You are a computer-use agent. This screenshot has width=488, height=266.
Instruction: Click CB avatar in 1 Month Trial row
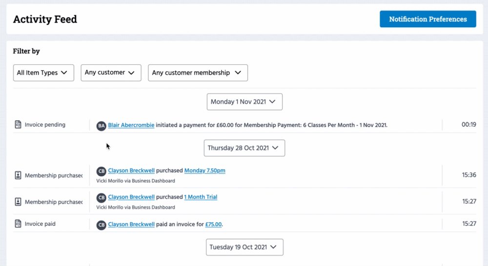102,198
